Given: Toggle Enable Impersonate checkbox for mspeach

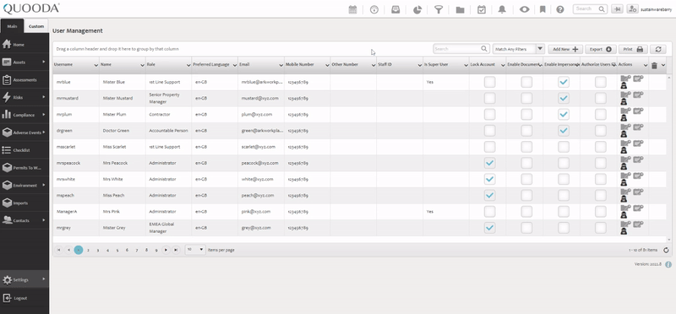Looking at the screenshot, I should pyautogui.click(x=564, y=195).
